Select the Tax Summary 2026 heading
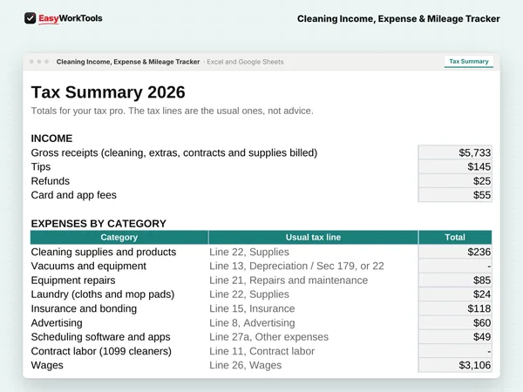 (108, 92)
